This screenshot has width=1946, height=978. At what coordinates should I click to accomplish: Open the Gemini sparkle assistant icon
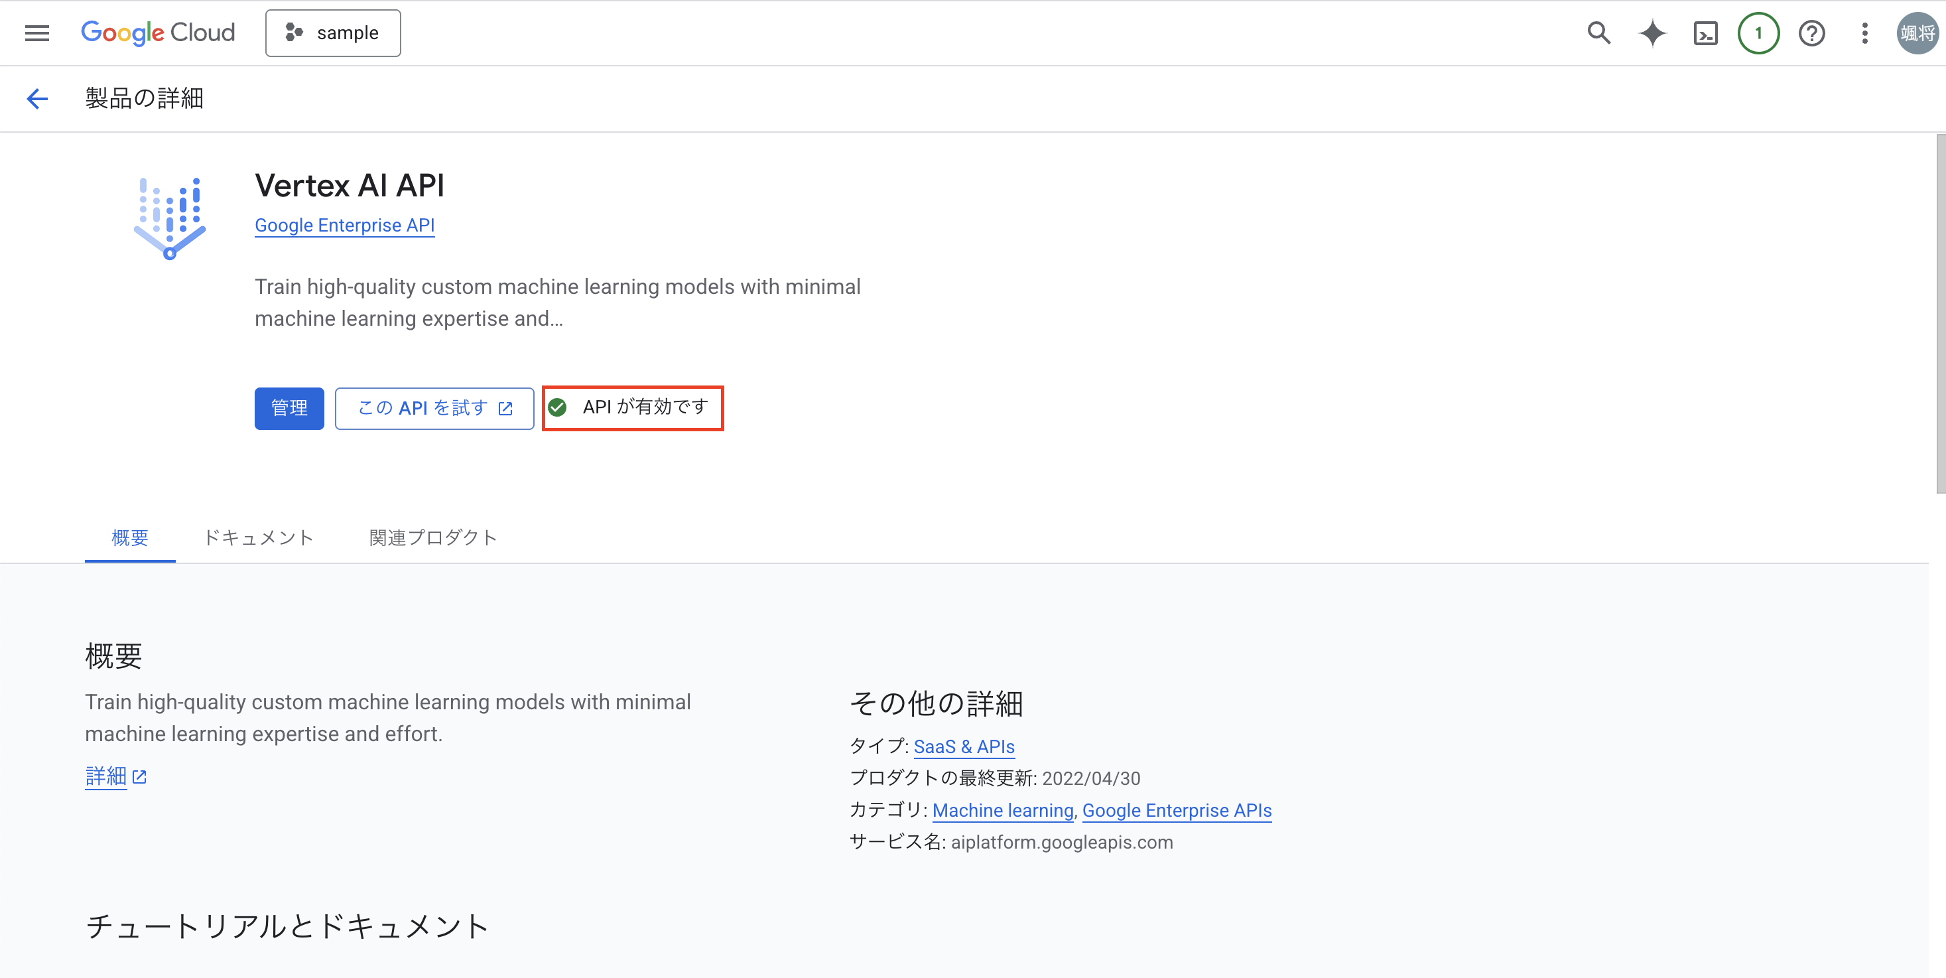pos(1652,33)
